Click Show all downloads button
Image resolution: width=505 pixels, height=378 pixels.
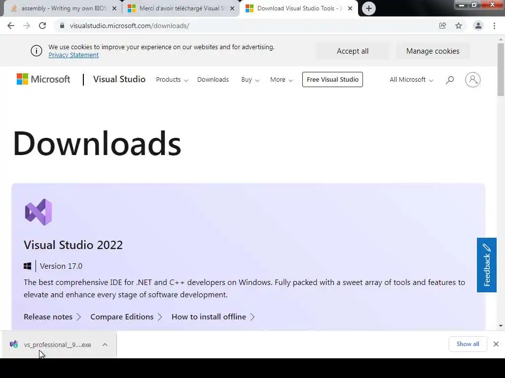(x=468, y=344)
